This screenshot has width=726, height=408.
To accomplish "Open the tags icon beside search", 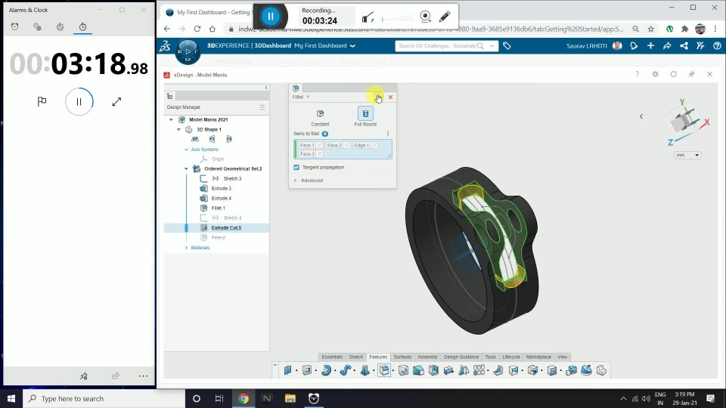I will (x=507, y=46).
